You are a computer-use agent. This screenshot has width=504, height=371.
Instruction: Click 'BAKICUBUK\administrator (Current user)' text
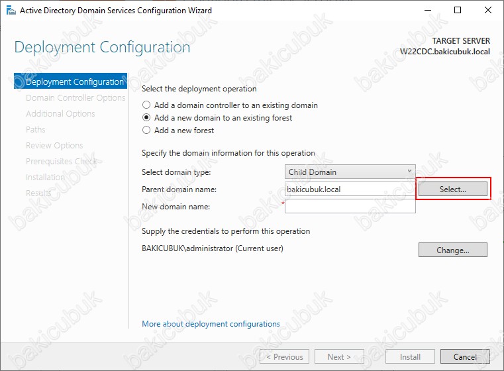[213, 248]
